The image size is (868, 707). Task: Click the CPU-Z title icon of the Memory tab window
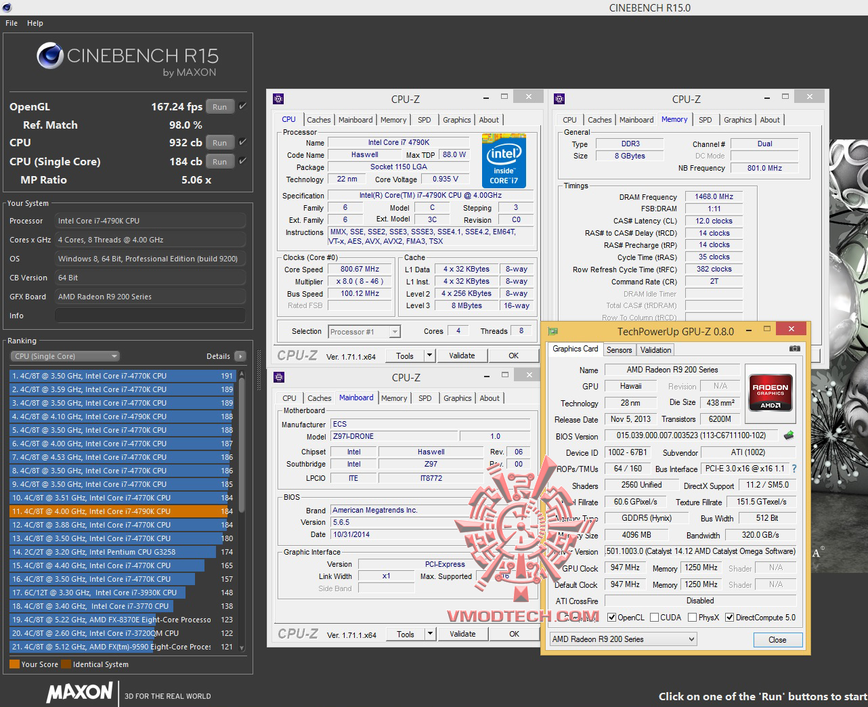559,99
